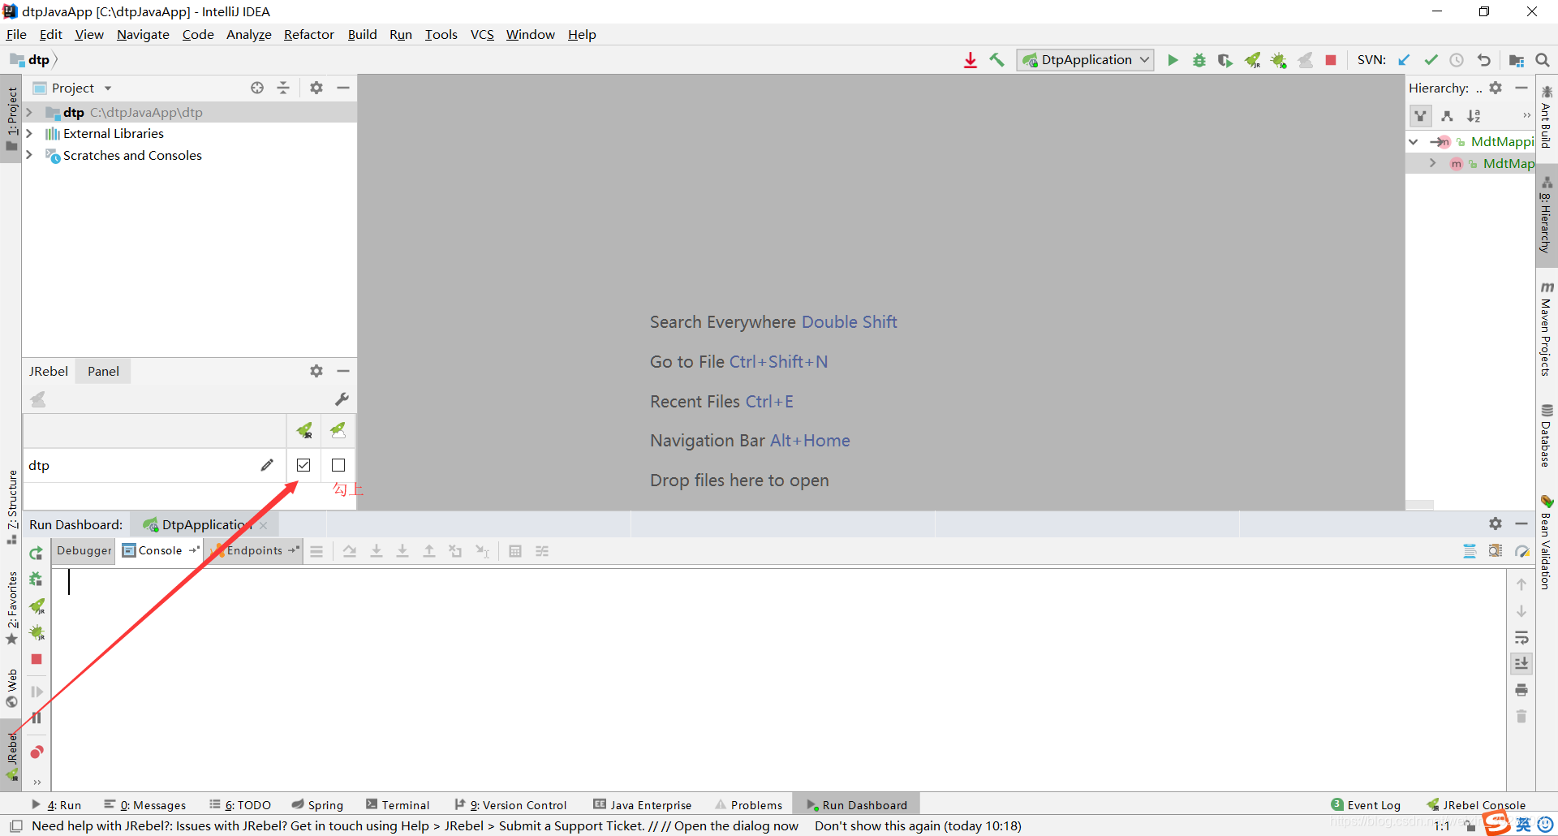
Task: Open the Event Log
Action: pos(1366,805)
